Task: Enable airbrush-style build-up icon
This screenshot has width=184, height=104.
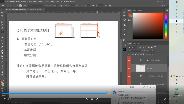Action: click(77, 5)
